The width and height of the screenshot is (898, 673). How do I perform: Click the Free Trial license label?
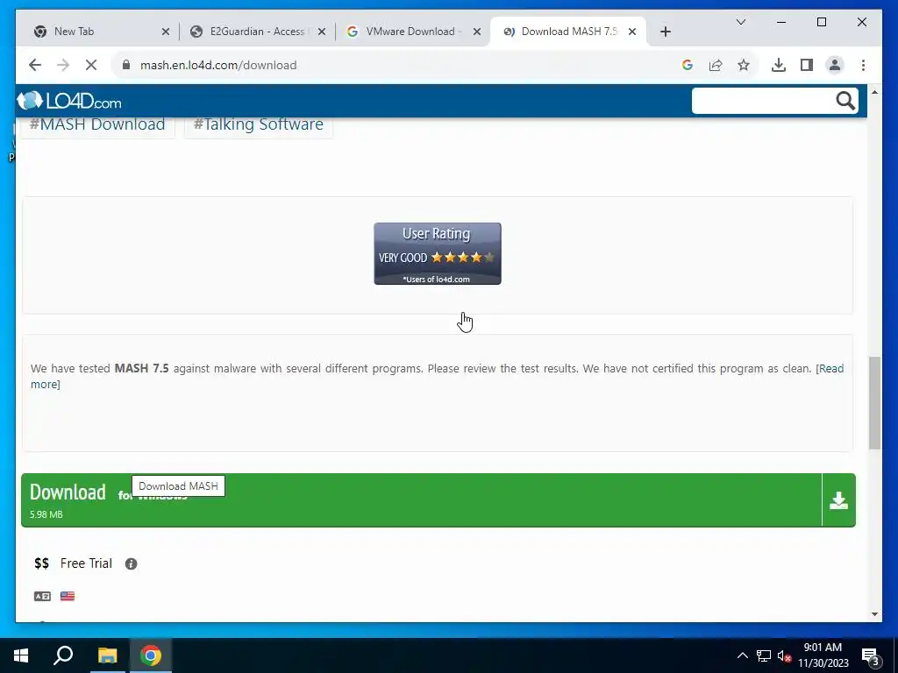tap(86, 563)
